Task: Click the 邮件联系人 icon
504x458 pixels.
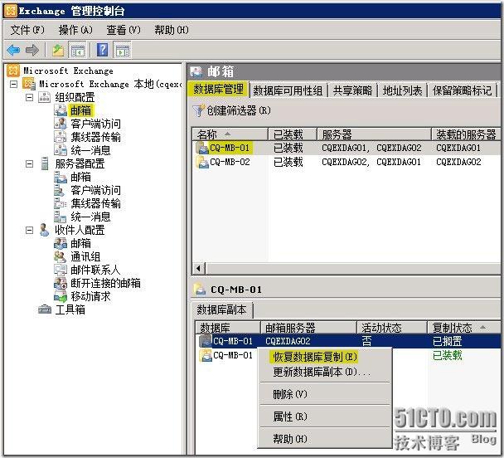Action: [x=61, y=270]
